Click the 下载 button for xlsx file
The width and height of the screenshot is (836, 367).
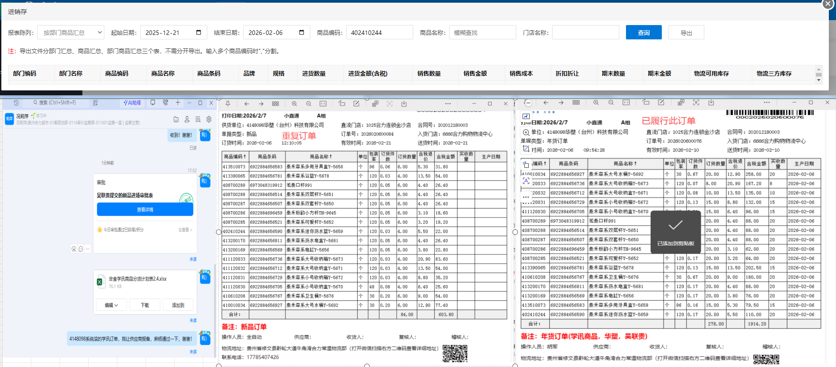pyautogui.click(x=145, y=305)
